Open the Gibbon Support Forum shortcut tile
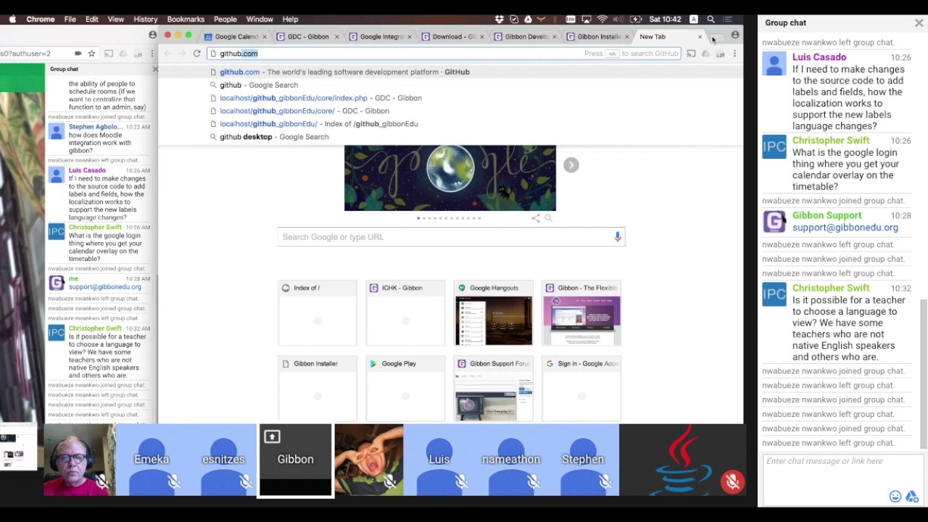The width and height of the screenshot is (928, 522). (494, 389)
